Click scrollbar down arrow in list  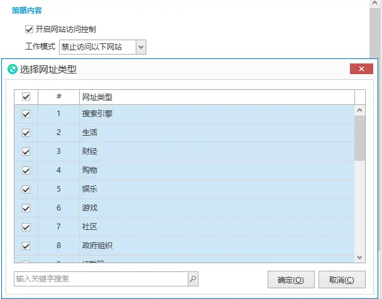(360, 257)
